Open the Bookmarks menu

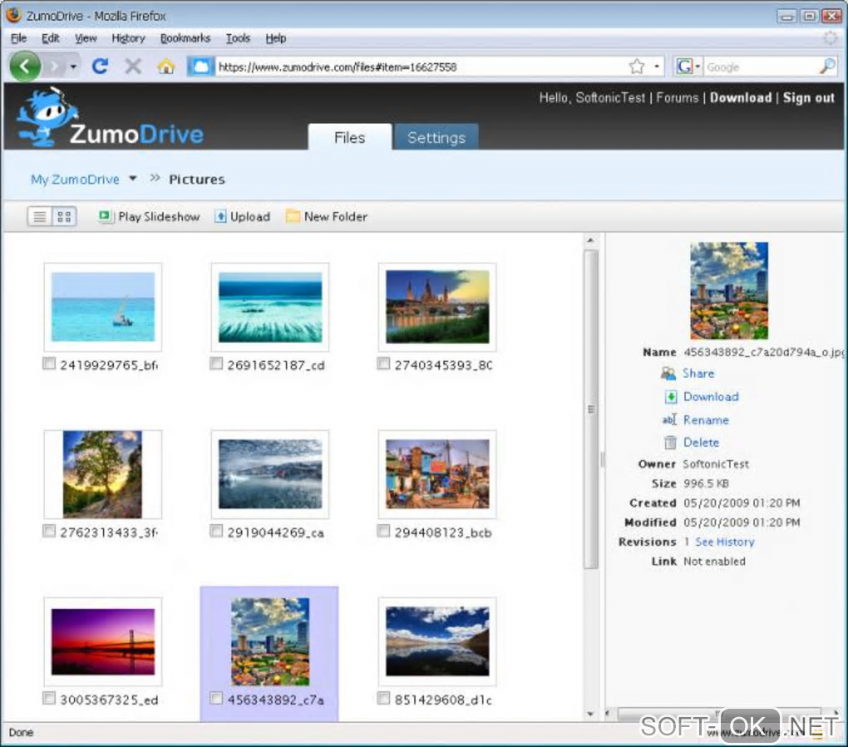pos(185,38)
